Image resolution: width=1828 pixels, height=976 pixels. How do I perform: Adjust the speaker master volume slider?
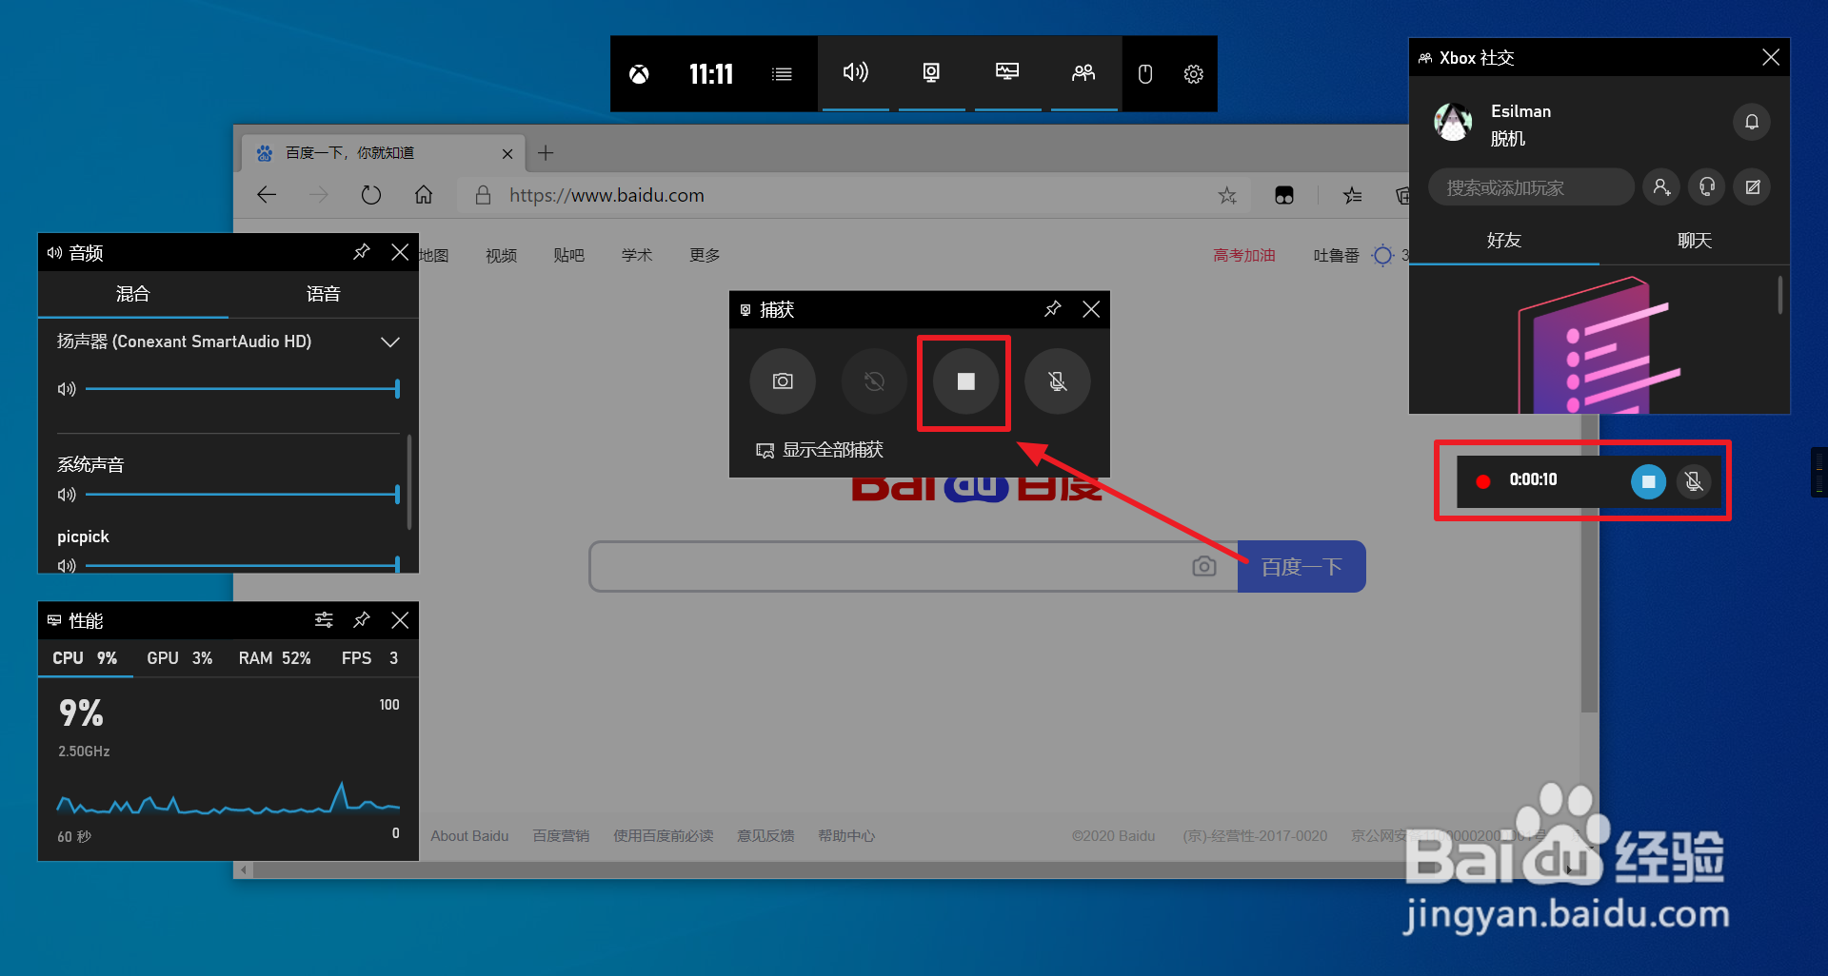click(x=243, y=389)
